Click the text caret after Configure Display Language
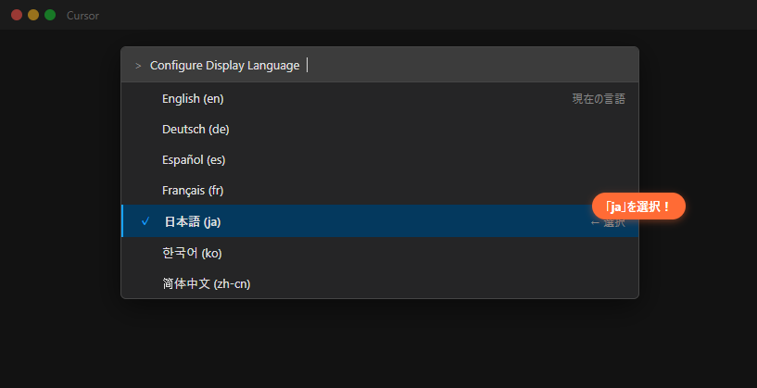 pos(308,65)
